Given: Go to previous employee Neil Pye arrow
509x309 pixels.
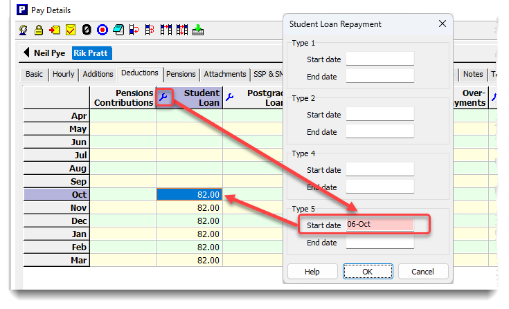Looking at the screenshot, I should pyautogui.click(x=27, y=53).
